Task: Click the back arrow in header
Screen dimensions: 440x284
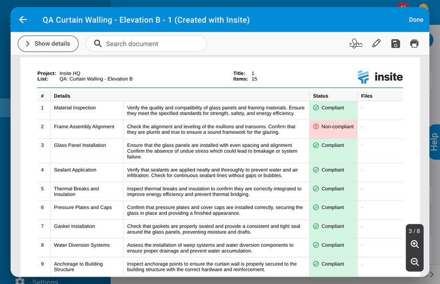Action: point(23,20)
